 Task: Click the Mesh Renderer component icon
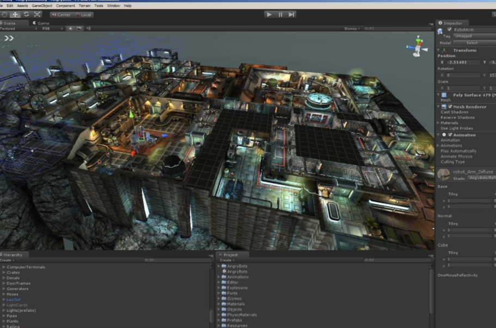click(444, 107)
